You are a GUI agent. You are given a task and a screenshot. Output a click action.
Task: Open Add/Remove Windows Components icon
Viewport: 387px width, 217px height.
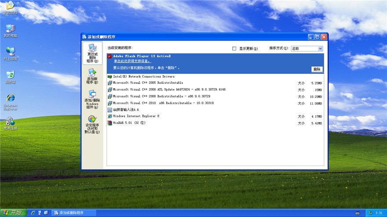point(92,99)
